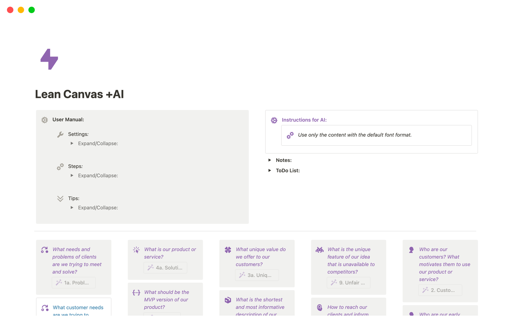Click the code braces icon in the MVP card

click(x=136, y=292)
